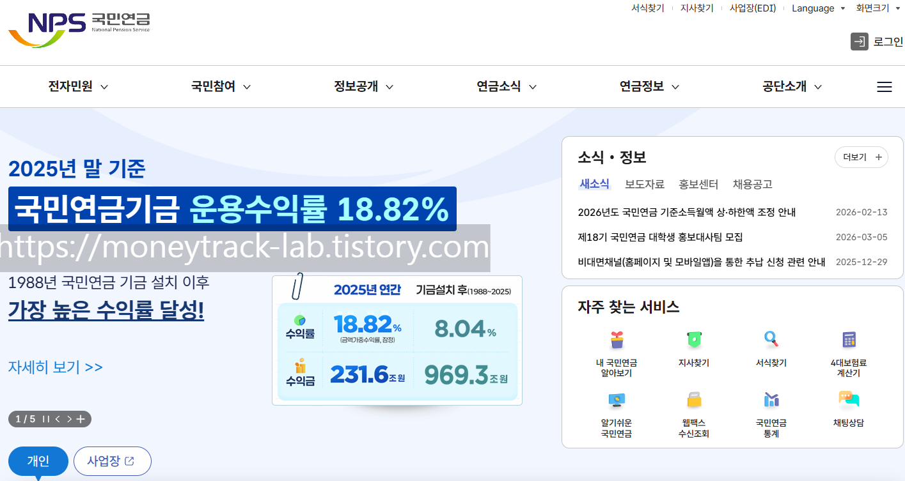Switch to the 채용공고 tab
The width and height of the screenshot is (905, 481).
[x=753, y=185]
